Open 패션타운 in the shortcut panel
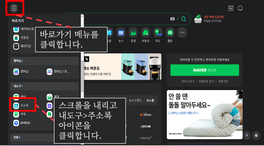This screenshot has height=146, width=264. coord(22,46)
